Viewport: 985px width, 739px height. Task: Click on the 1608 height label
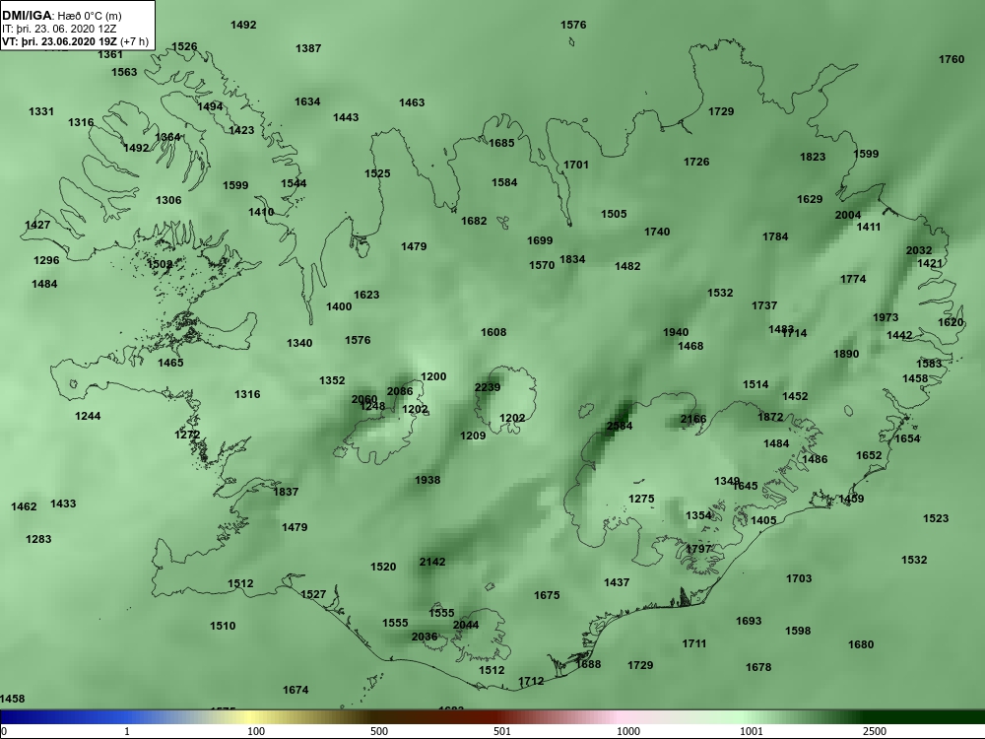[493, 332]
